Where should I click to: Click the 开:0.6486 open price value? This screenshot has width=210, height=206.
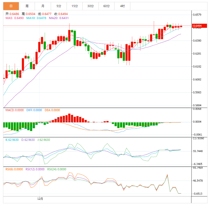pyautogui.click(x=12, y=14)
